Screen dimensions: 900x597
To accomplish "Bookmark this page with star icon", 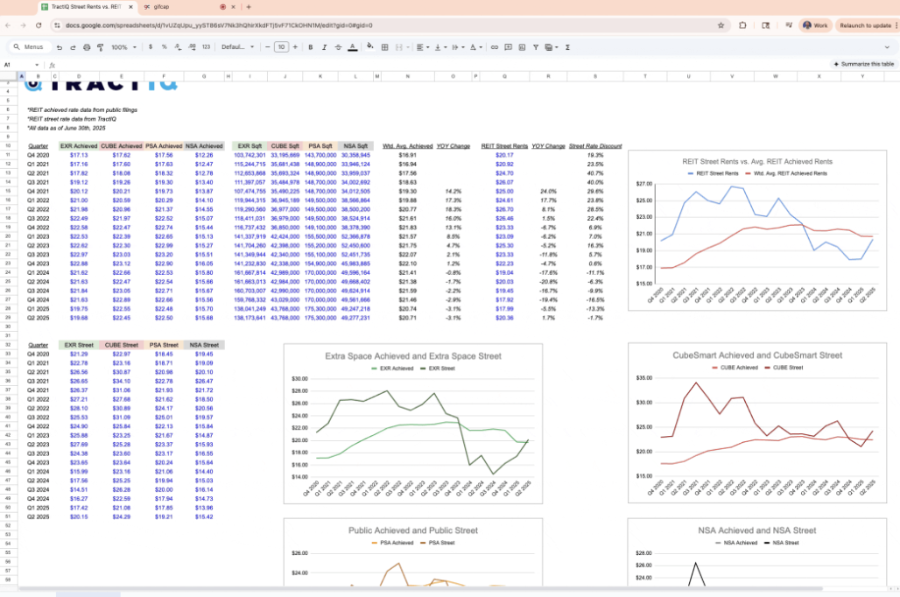I will point(721,25).
